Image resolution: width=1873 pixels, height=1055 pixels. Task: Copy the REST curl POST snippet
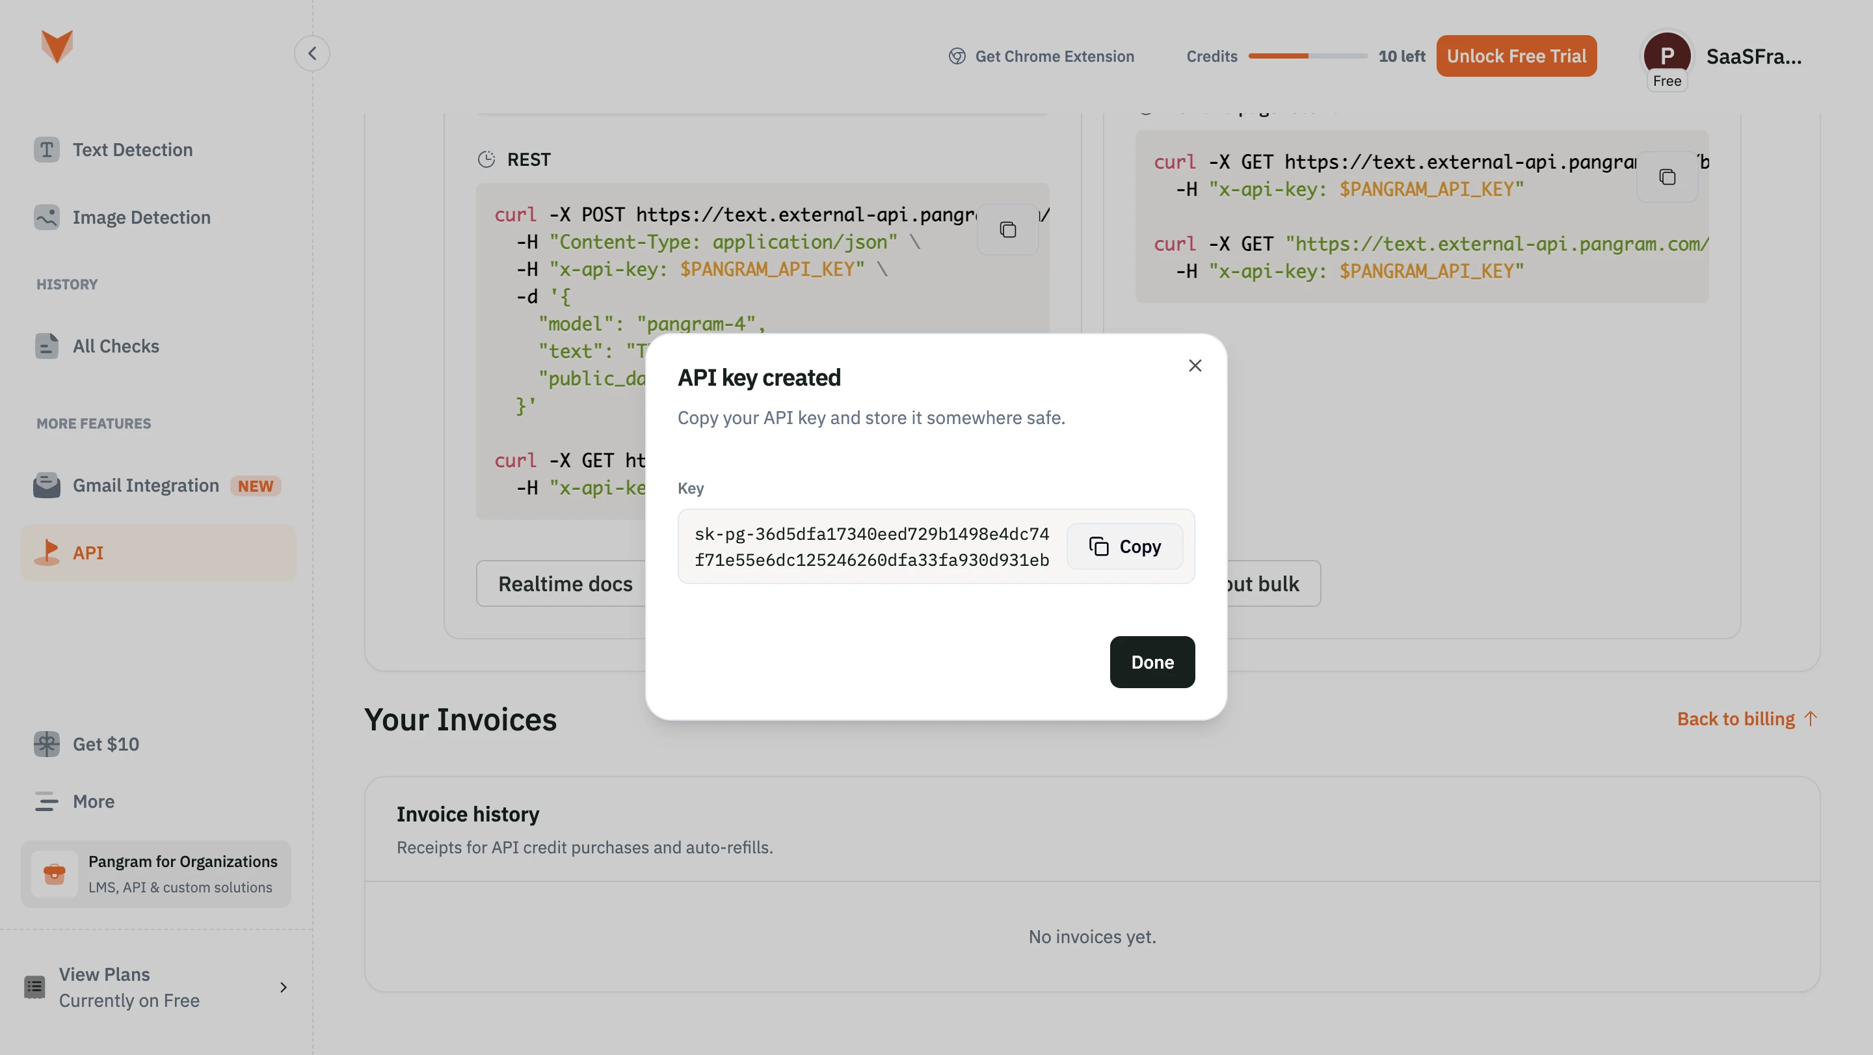coord(1007,230)
